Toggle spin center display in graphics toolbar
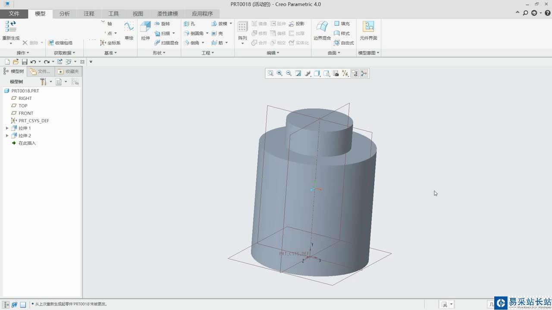The height and width of the screenshot is (310, 552). (x=364, y=74)
